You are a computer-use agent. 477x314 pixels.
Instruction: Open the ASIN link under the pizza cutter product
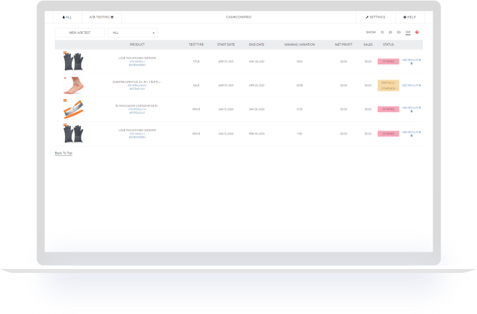pos(137,113)
